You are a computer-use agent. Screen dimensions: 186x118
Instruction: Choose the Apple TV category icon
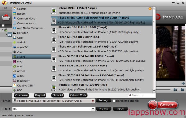(15, 47)
